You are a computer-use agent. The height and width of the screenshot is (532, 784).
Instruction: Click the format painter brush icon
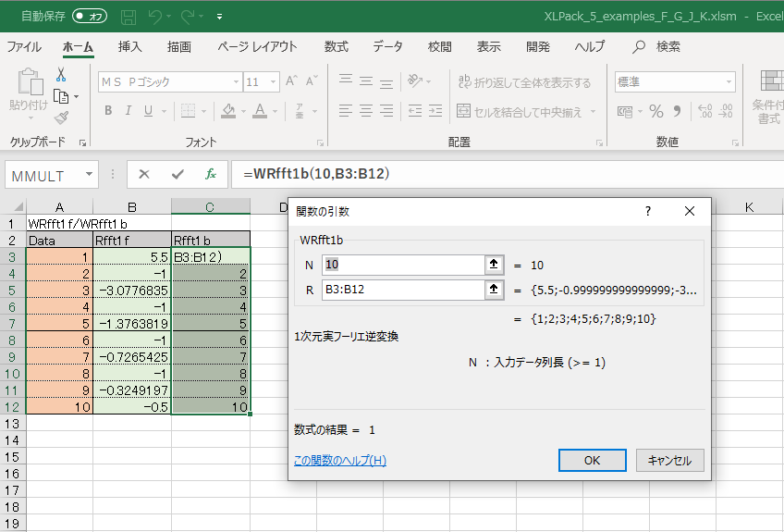click(61, 118)
